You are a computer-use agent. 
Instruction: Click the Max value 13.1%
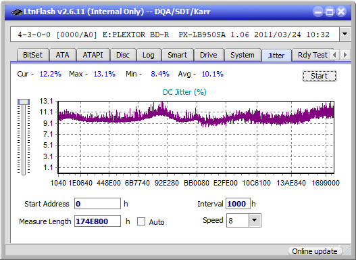click(105, 74)
